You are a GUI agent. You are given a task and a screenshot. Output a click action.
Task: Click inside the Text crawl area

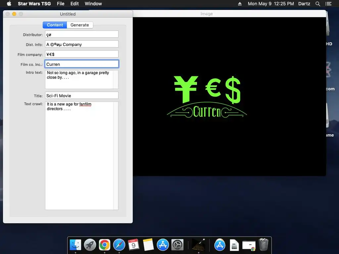point(79,156)
